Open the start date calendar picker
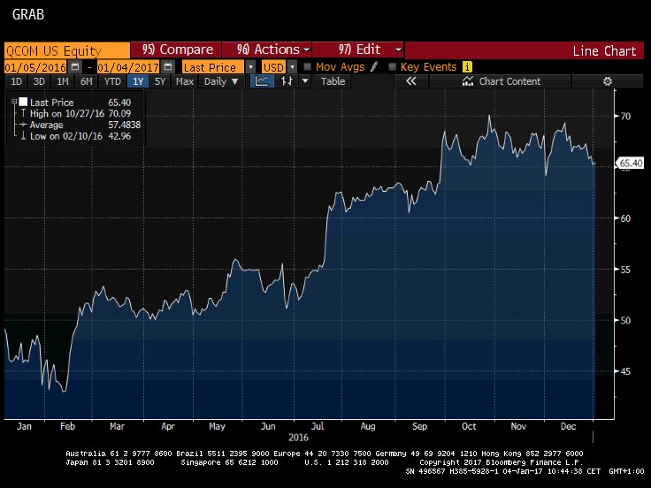The image size is (651, 488). [74, 66]
